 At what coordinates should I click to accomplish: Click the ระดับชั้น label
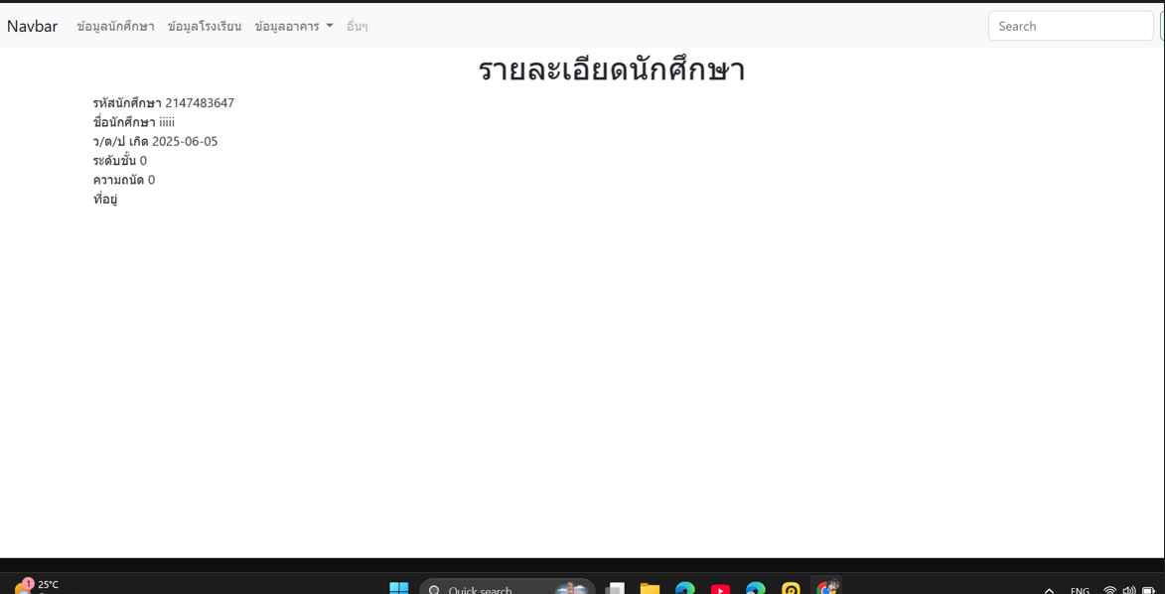pyautogui.click(x=114, y=161)
